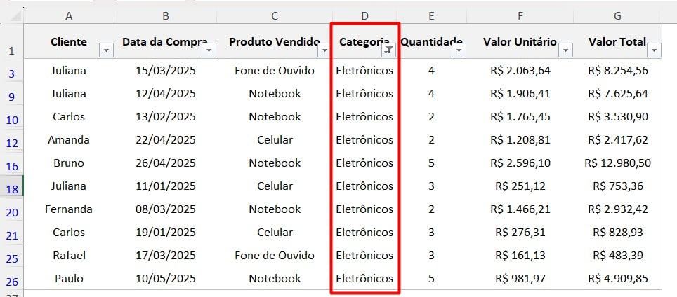Click value R$ 2.932,42
Screen dimensions: 677x297
(618, 209)
